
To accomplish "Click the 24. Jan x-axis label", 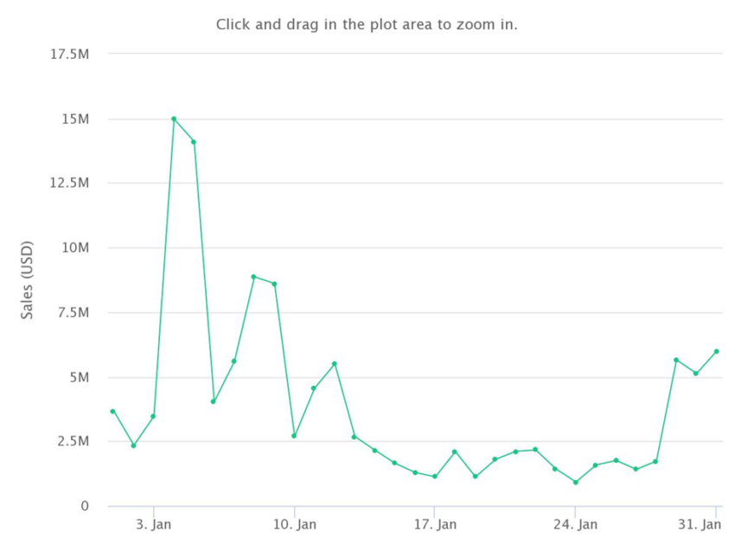I will click(x=575, y=524).
